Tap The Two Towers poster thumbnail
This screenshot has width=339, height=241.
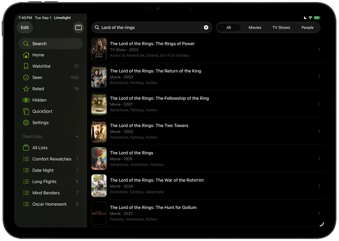99,131
